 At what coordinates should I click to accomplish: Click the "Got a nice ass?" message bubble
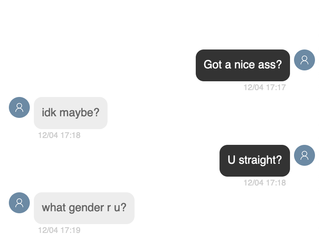(x=242, y=65)
